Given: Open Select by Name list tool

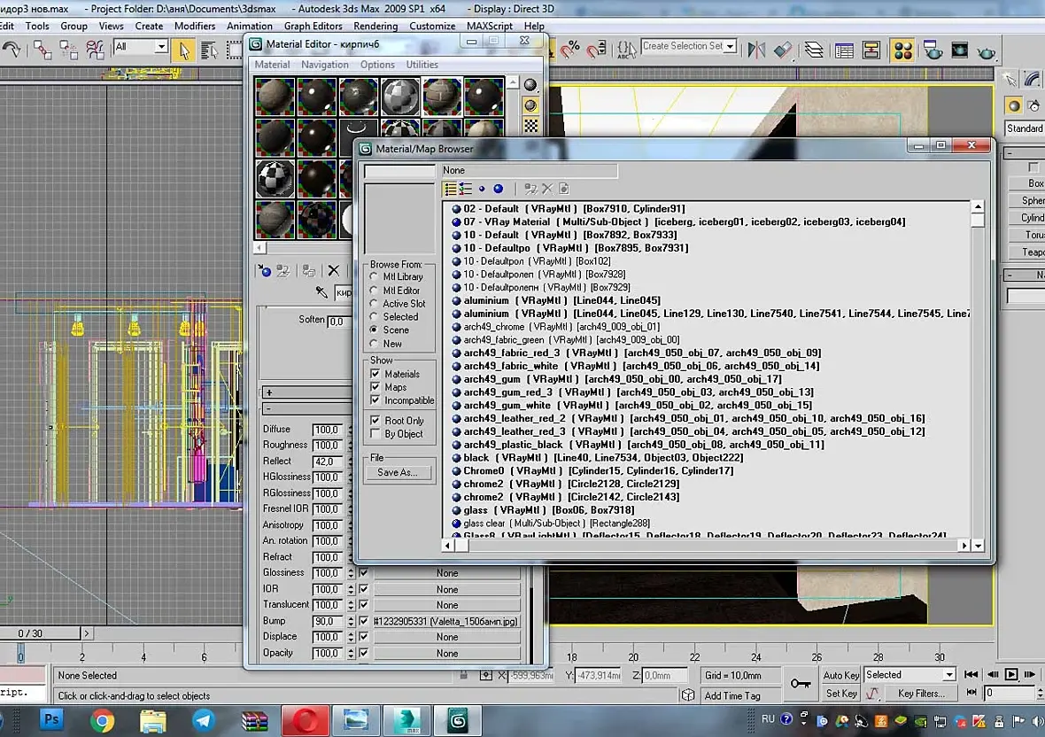Looking at the screenshot, I should pyautogui.click(x=209, y=50).
